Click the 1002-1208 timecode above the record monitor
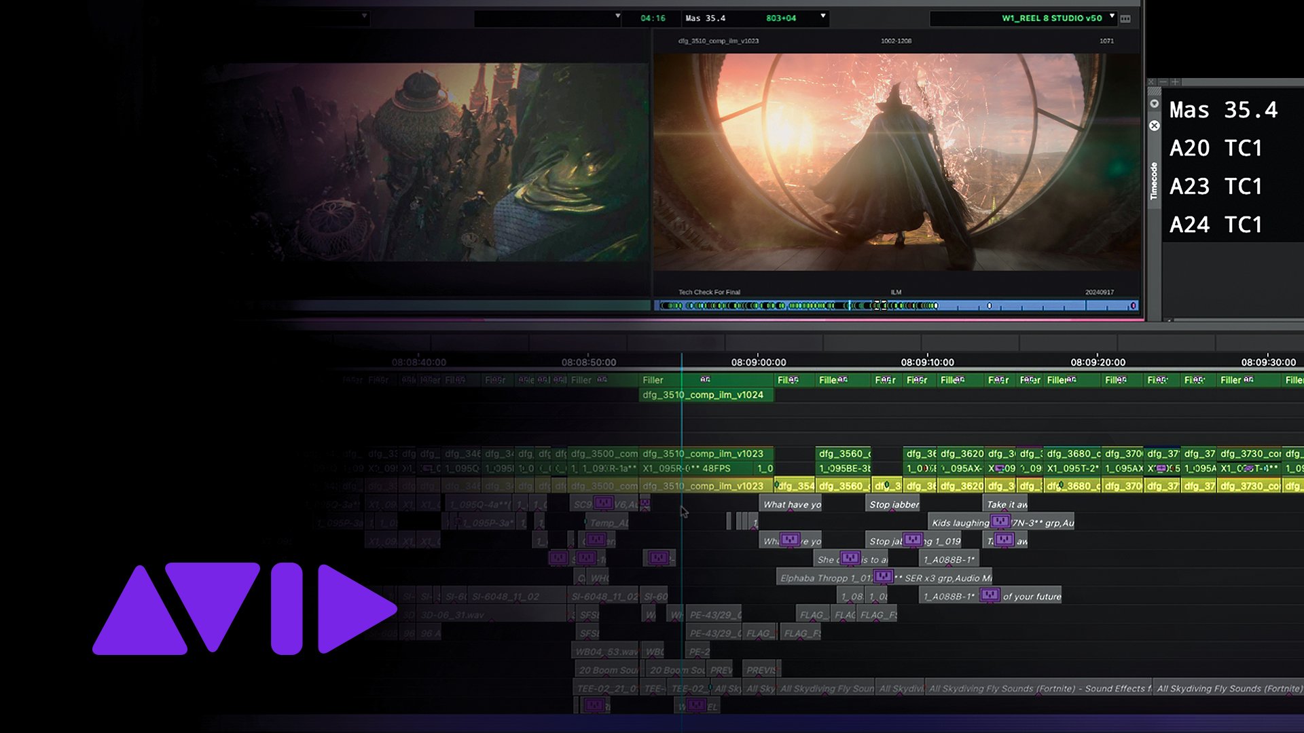The height and width of the screenshot is (733, 1304). [x=897, y=41]
